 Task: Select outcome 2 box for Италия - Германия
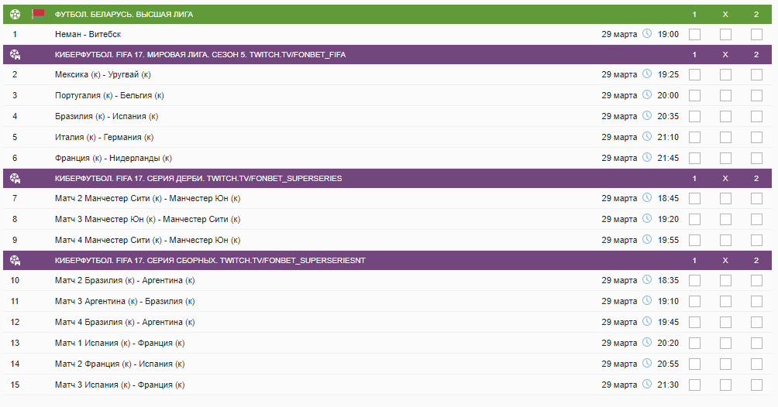point(756,137)
